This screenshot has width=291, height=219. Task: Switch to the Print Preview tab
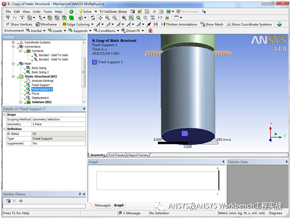pos(117,155)
